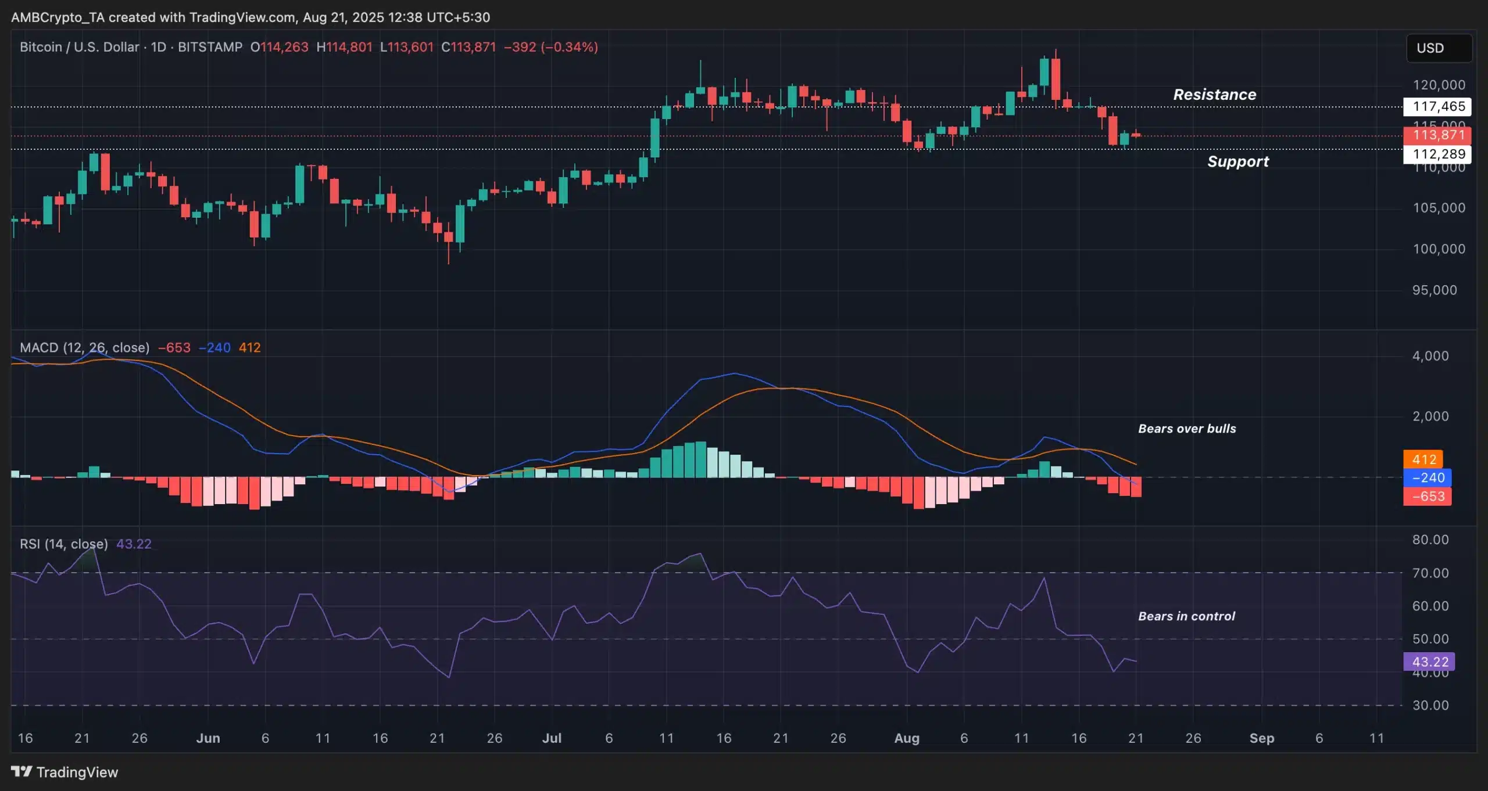1488x791 pixels.
Task: Open the USD currency selector
Action: click(x=1438, y=48)
